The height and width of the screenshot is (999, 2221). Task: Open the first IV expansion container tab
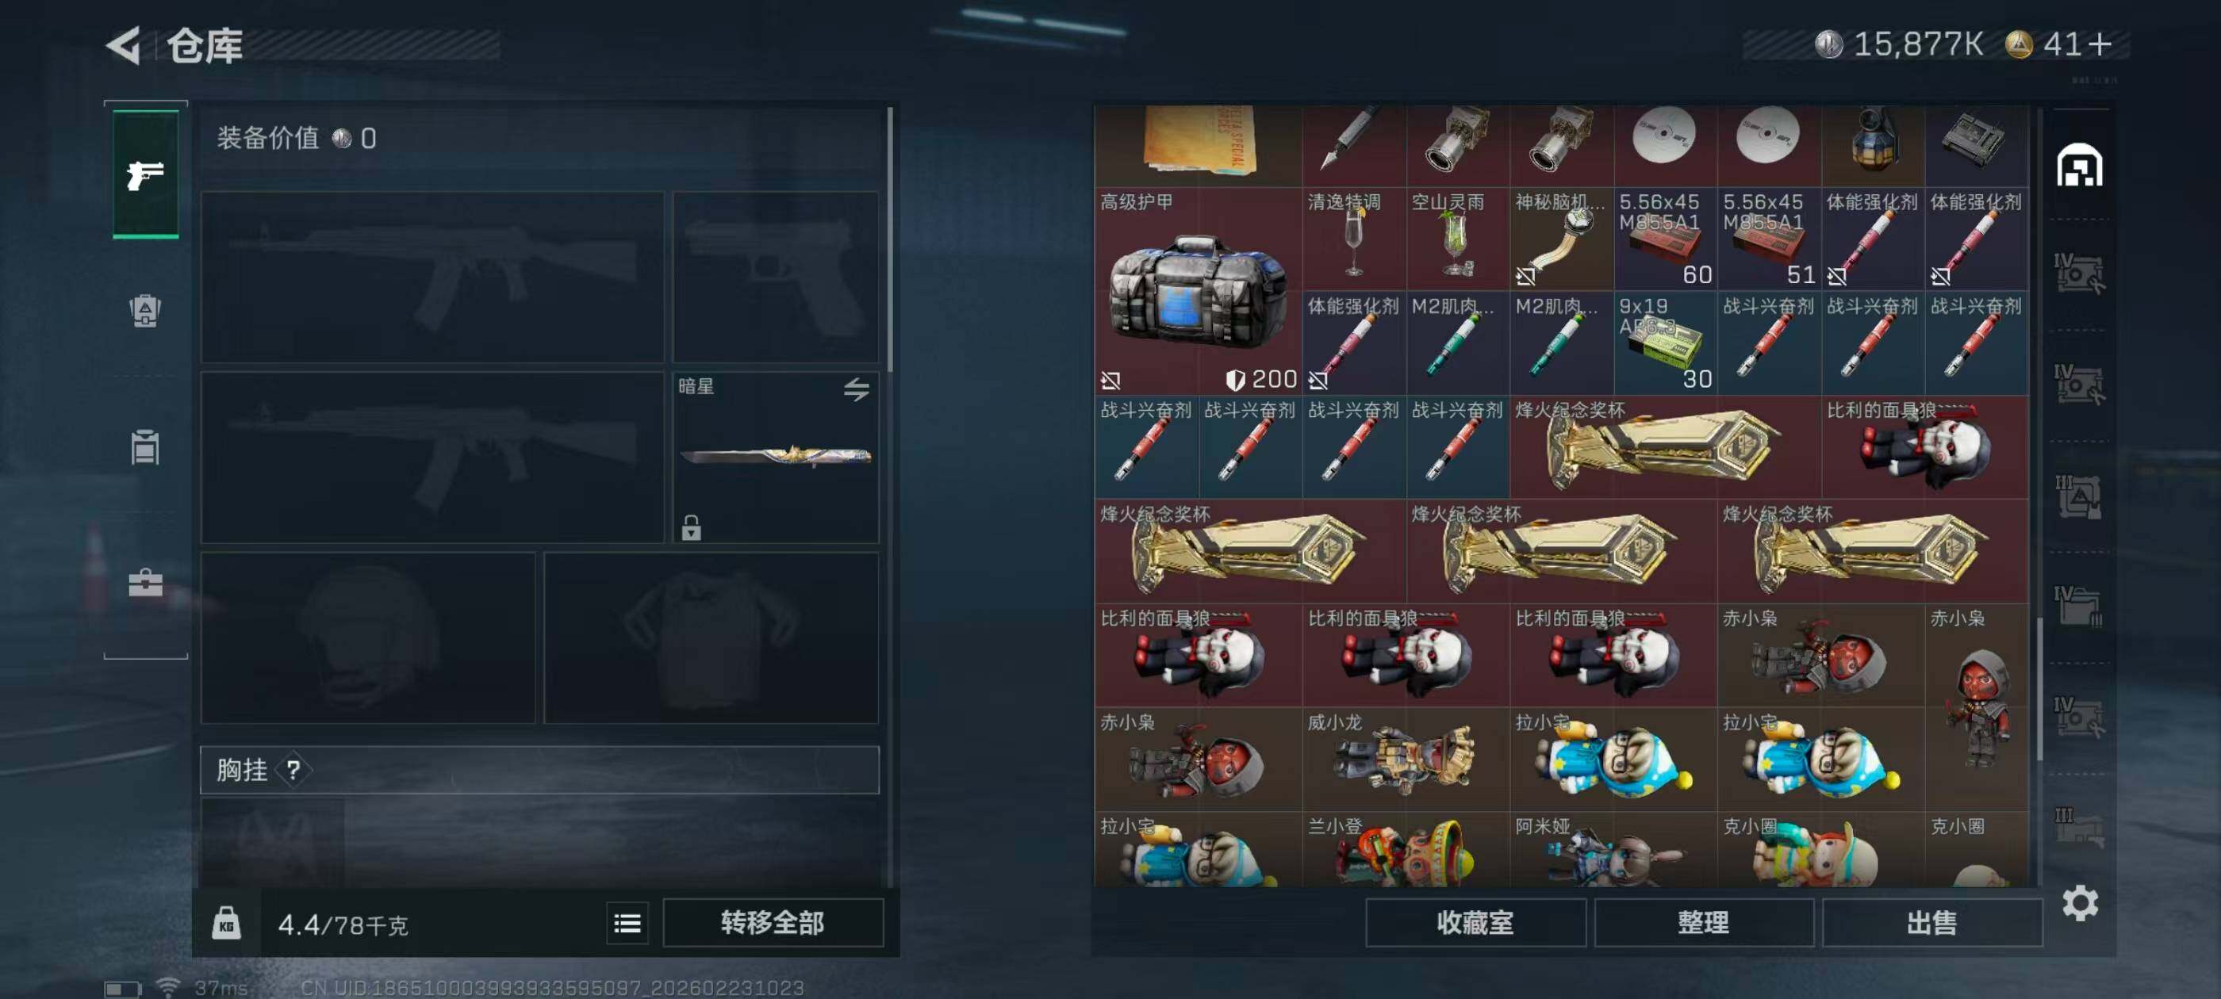click(x=2079, y=274)
